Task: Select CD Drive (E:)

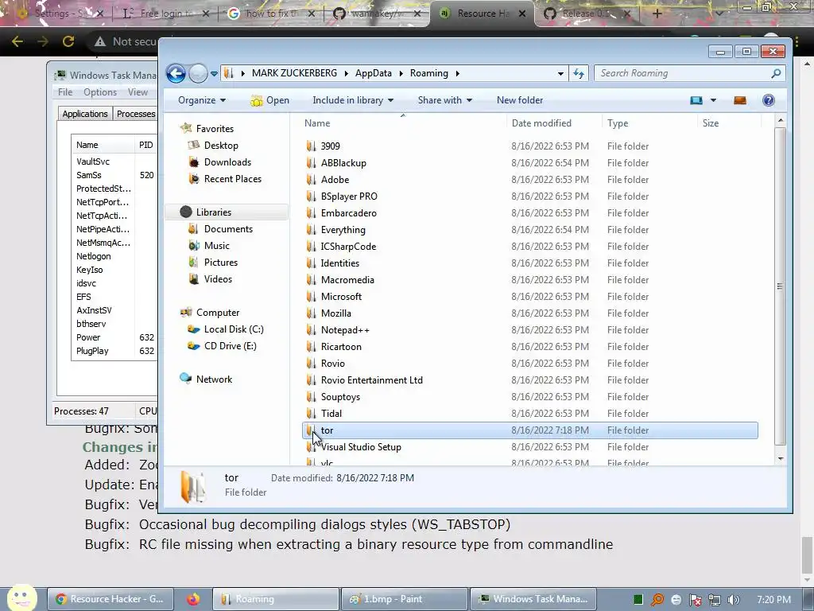Action: click(230, 346)
